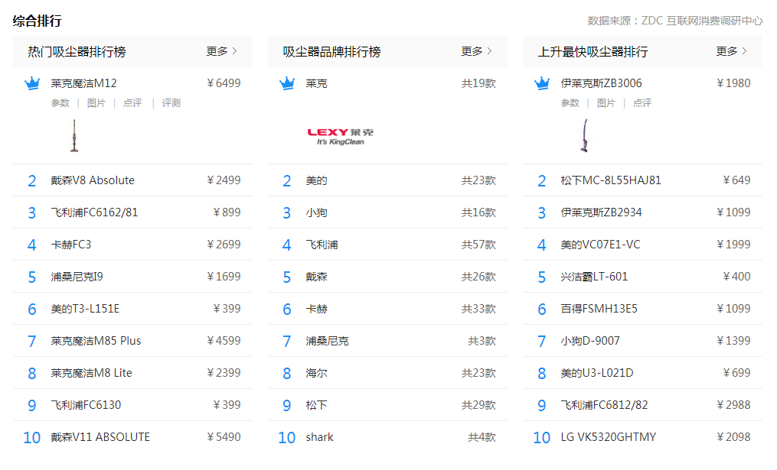Image resolution: width=777 pixels, height=470 pixels.
Task: Open 莱克魔洁M12 vacuum thumbnail image
Action: [74, 135]
